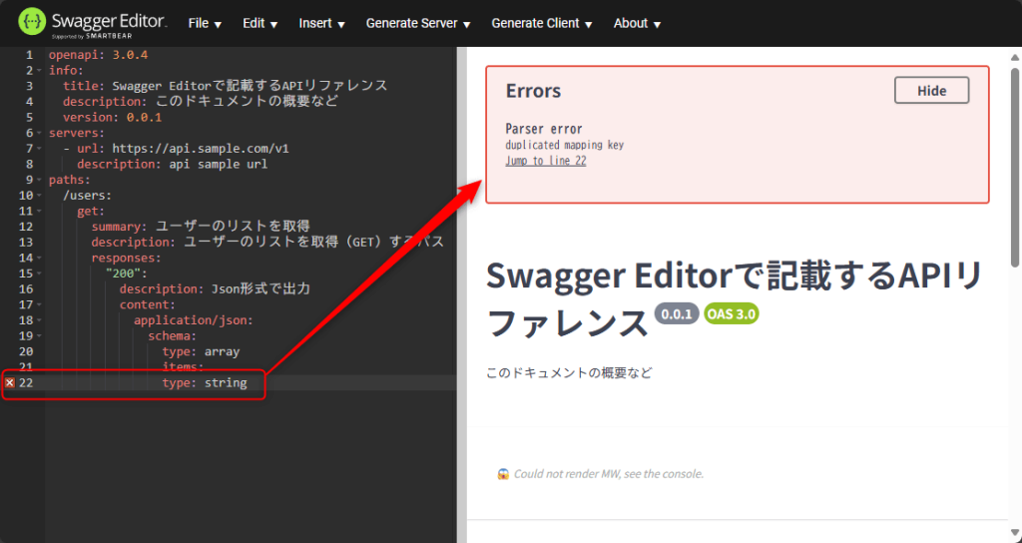1022x543 pixels.
Task: Click the 'openapi: 3.0.4' line in editor
Action: point(99,55)
